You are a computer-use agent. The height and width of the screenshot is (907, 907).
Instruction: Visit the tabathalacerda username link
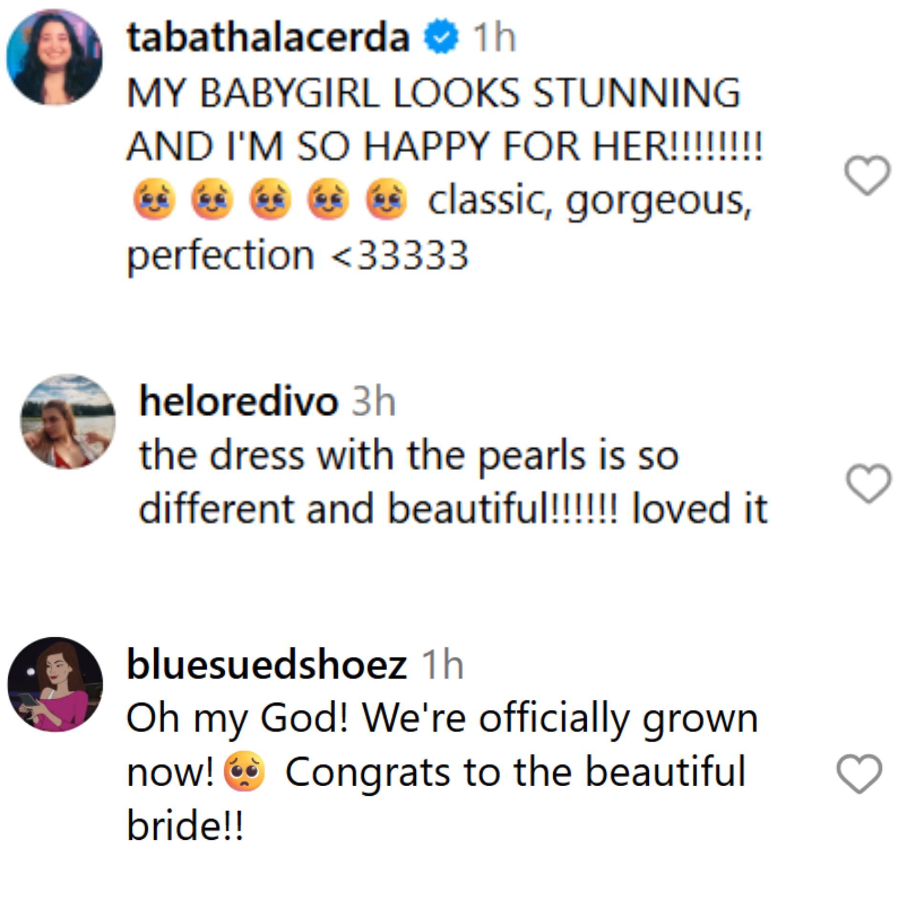[x=268, y=38]
